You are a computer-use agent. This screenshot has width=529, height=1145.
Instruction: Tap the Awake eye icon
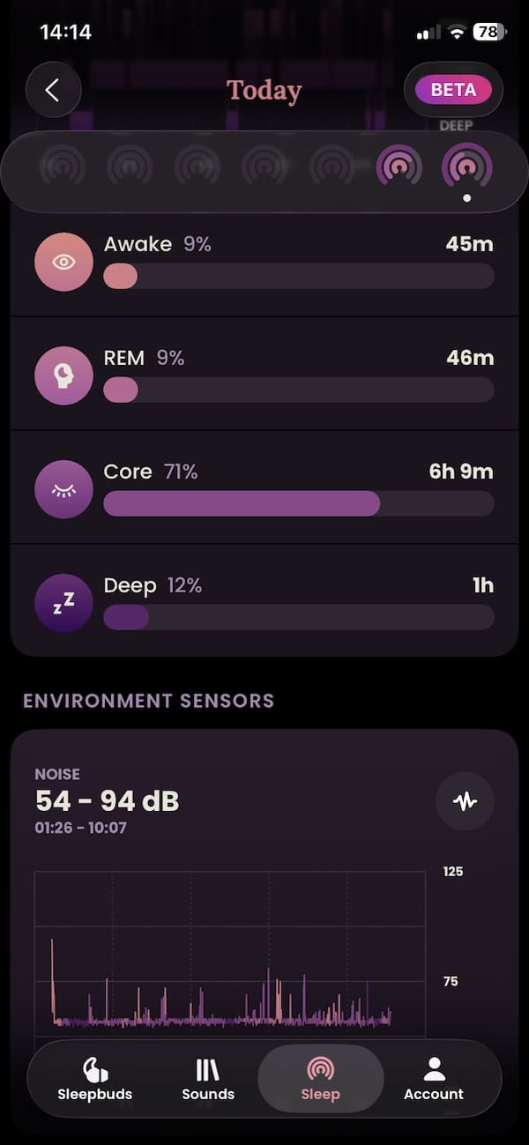[x=63, y=262]
